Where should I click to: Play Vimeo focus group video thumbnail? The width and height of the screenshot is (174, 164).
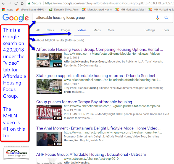click(x=49, y=60)
